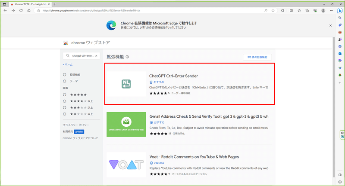Open Voat Reddit Comments extension title
Screen dimensions: 345x186
[194, 157]
